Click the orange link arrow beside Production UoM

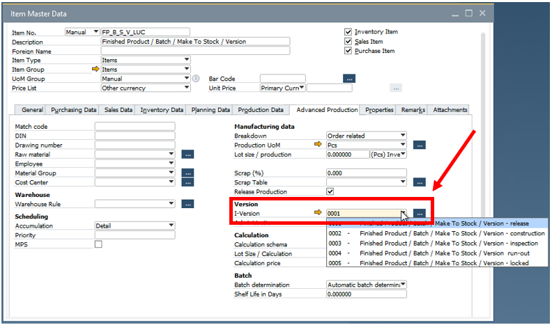point(318,144)
